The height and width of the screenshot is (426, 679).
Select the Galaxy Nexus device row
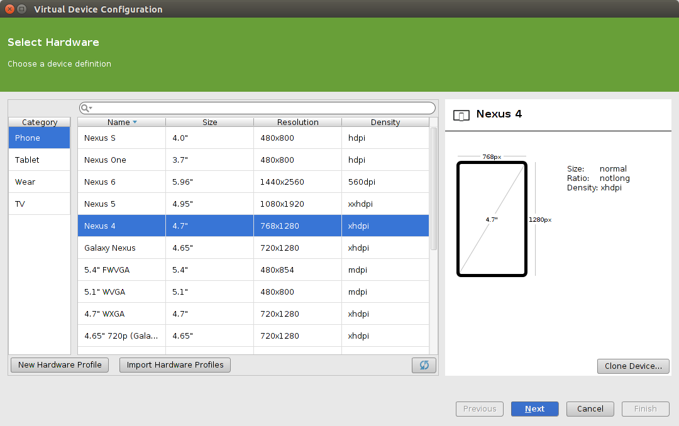point(253,248)
